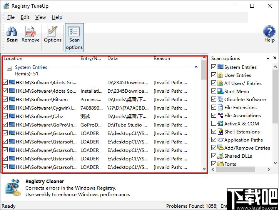Click the System Entries group title
The width and height of the screenshot is (279, 210).
pos(31,67)
